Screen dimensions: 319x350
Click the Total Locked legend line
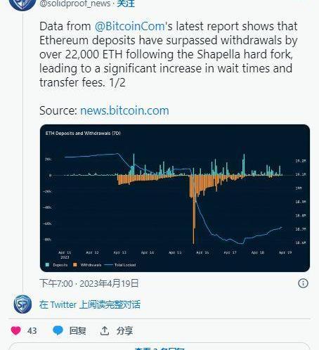(x=108, y=265)
